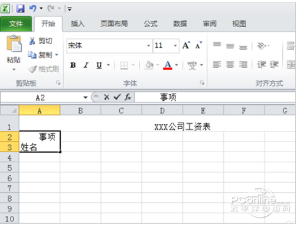300x227 pixels.
Task: Click the insert function fx icon
Action: click(x=128, y=97)
